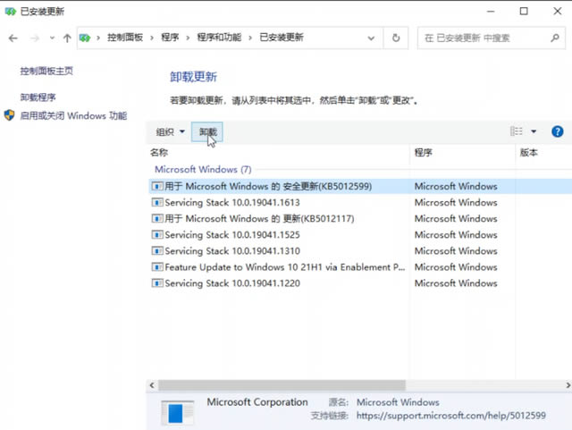Screen dimensions: 572x430
Task: Select the KB5012117 update row
Action: pyautogui.click(x=360, y=219)
